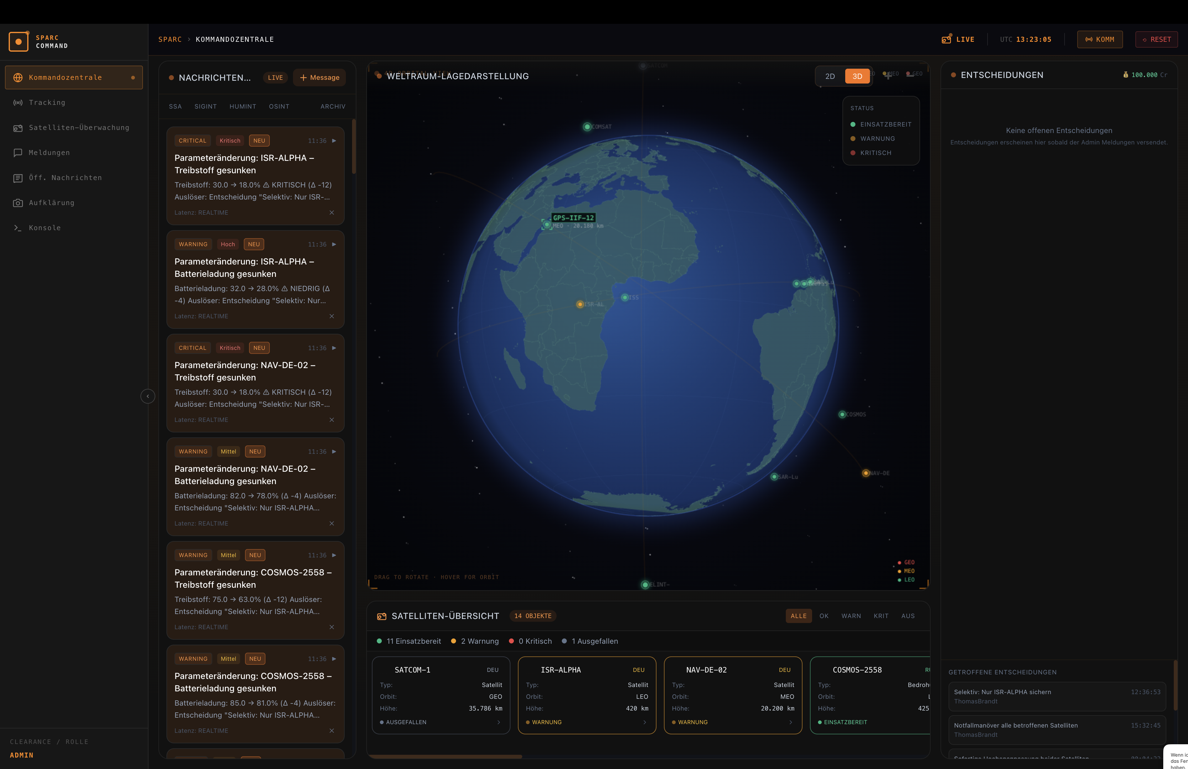Switch the message feed to ARCHIV
Viewport: 1188px width, 769px height.
coord(333,106)
